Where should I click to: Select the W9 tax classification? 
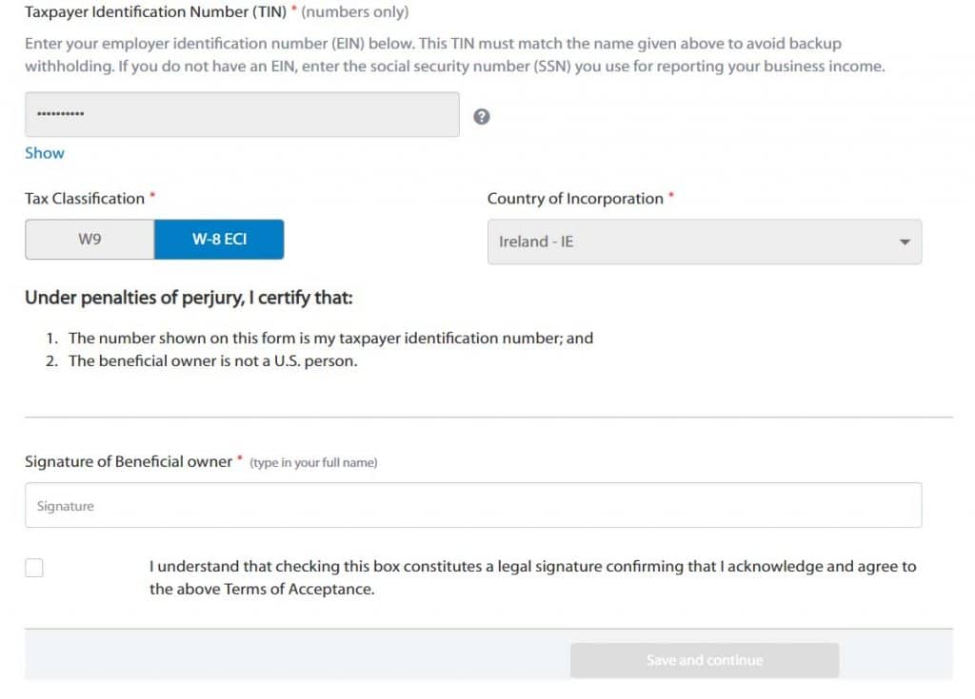[90, 240]
